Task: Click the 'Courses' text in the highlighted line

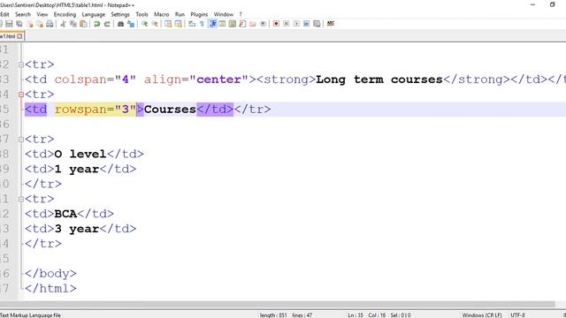Action: point(170,110)
